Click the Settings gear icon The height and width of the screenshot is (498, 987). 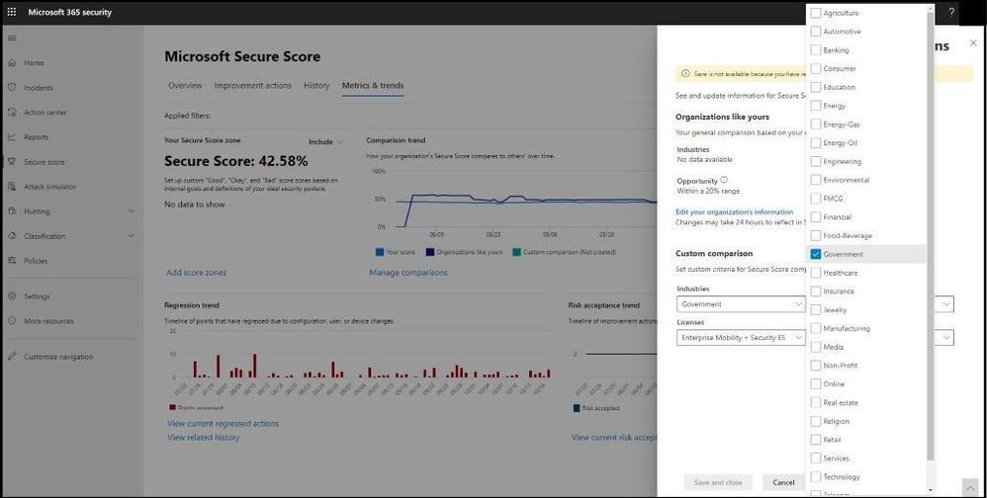tap(11, 296)
